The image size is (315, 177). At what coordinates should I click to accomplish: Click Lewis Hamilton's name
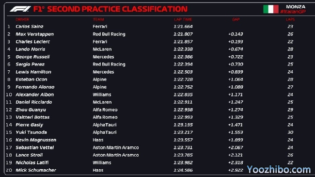pyautogui.click(x=33, y=72)
